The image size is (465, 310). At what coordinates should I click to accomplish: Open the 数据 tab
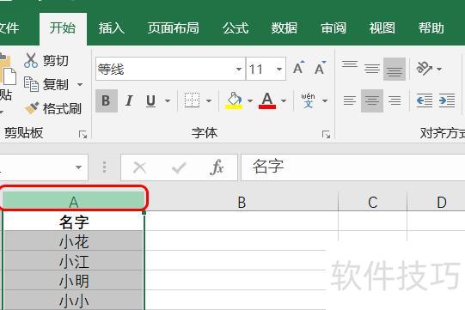tap(285, 28)
